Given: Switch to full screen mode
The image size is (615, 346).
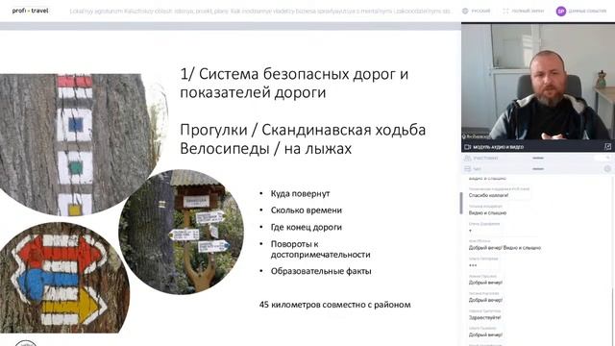Looking at the screenshot, I should pos(523,11).
